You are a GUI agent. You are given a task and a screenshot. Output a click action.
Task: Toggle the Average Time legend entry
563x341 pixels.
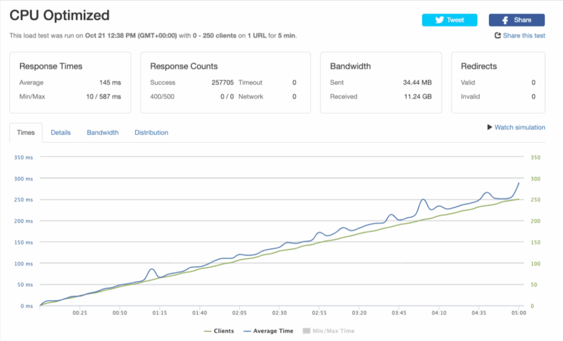273,331
